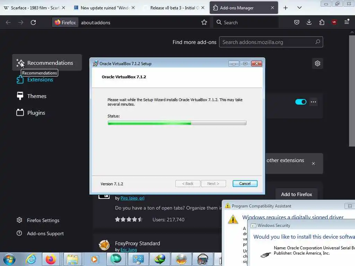Click the Firefox identity badge in URL bar
Screen dimensions: 355x266
(x=65, y=23)
